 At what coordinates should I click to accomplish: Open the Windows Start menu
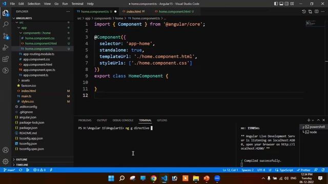point(111,178)
